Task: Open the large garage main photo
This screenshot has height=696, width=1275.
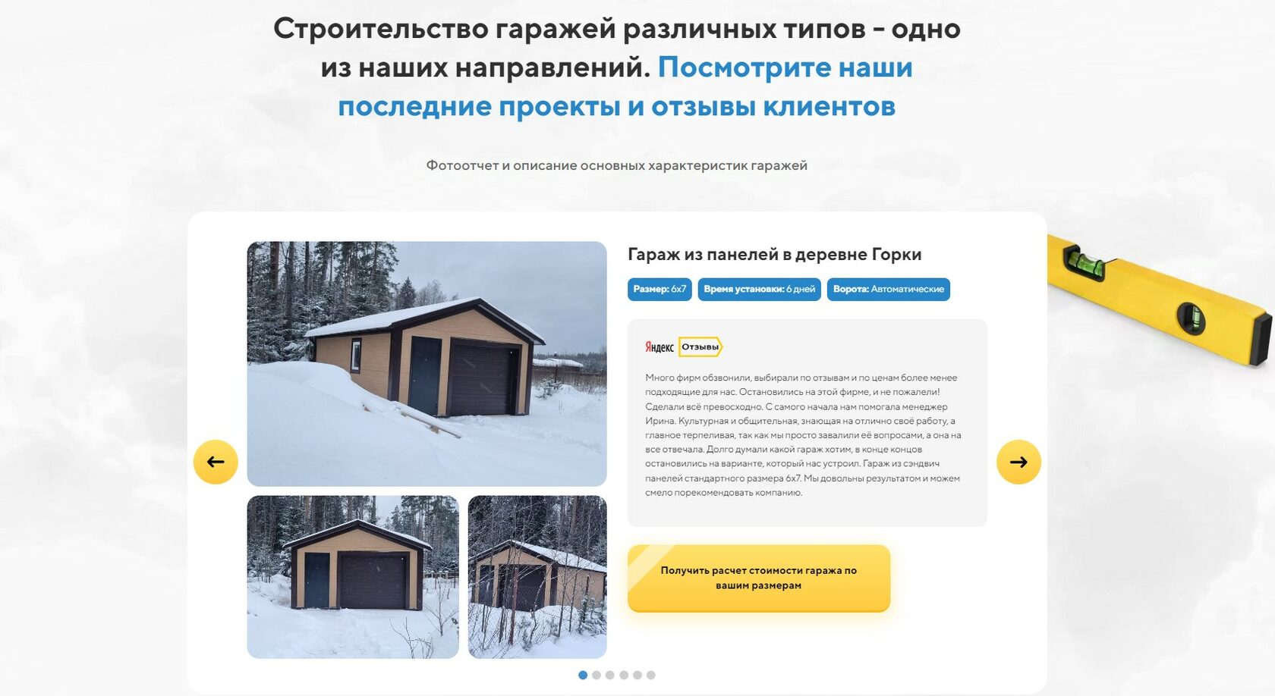Action: click(427, 364)
